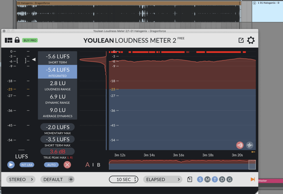283x194 pixels.
Task: Click the YOULEAN LOUDNESS METER 2 title
Action: [x=130, y=41]
